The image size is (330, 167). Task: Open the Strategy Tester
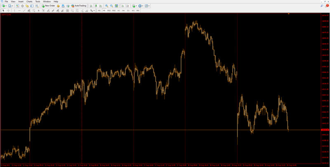click(37, 6)
